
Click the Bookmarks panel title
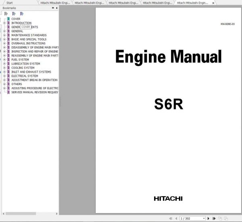[9, 8]
